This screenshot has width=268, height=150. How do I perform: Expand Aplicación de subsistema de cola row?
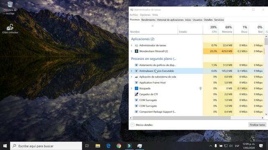pyautogui.click(x=131, y=77)
